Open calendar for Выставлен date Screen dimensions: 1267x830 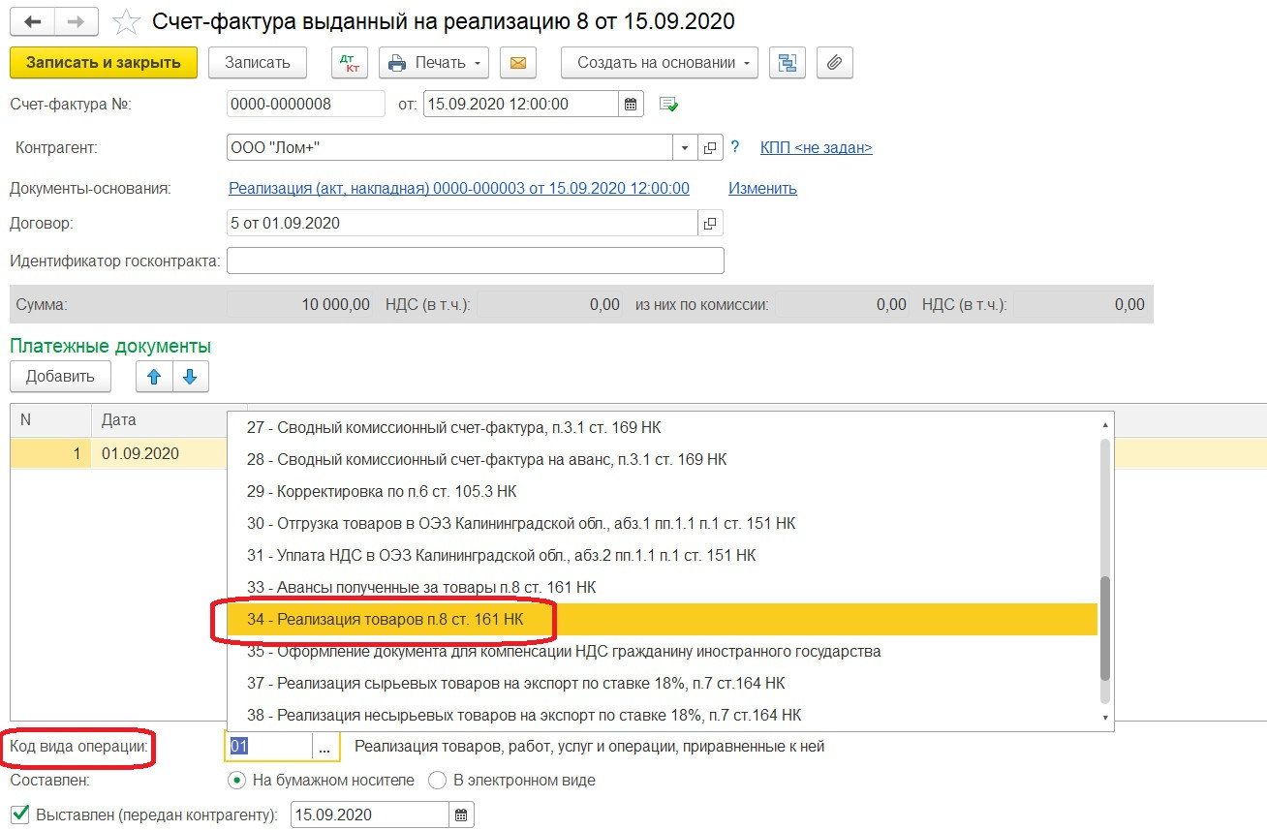coord(461,815)
